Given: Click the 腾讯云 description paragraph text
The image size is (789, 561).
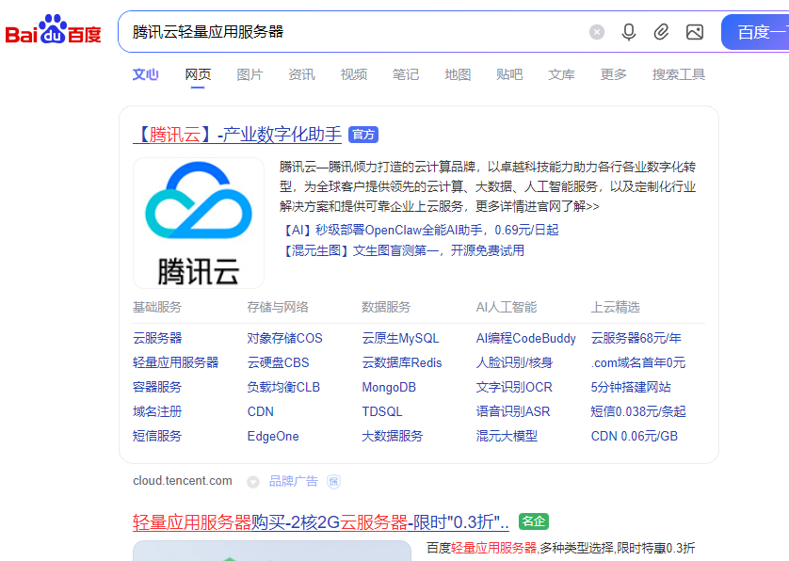Looking at the screenshot, I should (488, 186).
